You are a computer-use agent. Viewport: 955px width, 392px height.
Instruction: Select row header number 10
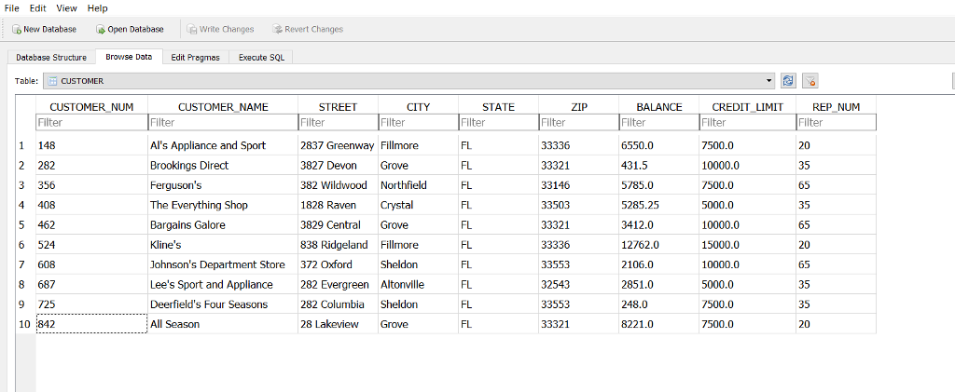[25, 324]
